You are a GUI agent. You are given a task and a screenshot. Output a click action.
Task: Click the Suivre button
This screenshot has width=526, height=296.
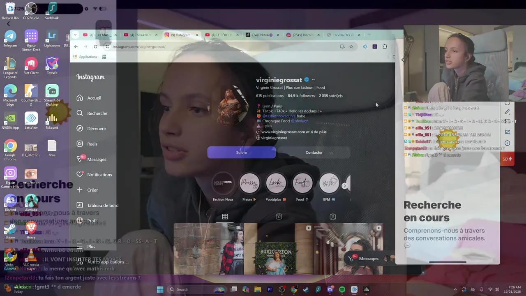click(x=242, y=153)
